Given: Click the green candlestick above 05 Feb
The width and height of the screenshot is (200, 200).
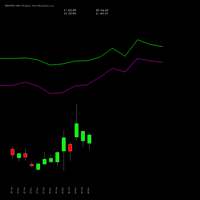Looking at the screenshot, I should coord(89,139).
